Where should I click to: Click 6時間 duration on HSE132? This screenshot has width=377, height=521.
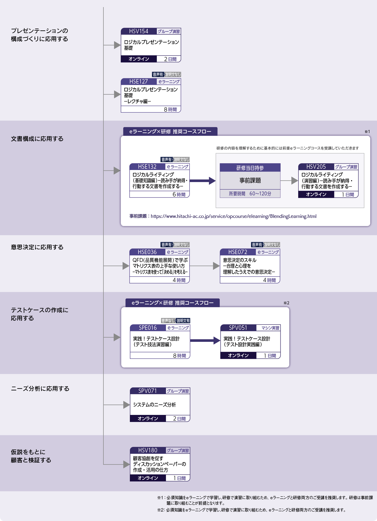click(x=179, y=194)
